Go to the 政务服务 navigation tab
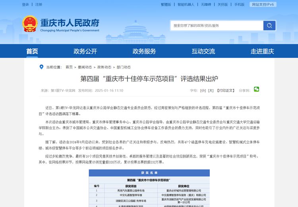This screenshot has width=298, height=207. 144,51
